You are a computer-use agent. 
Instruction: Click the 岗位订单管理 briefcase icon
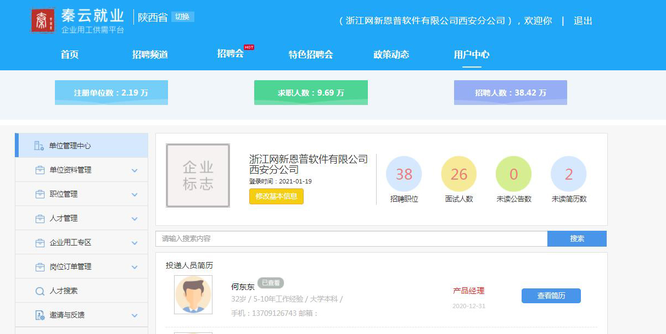click(40, 266)
